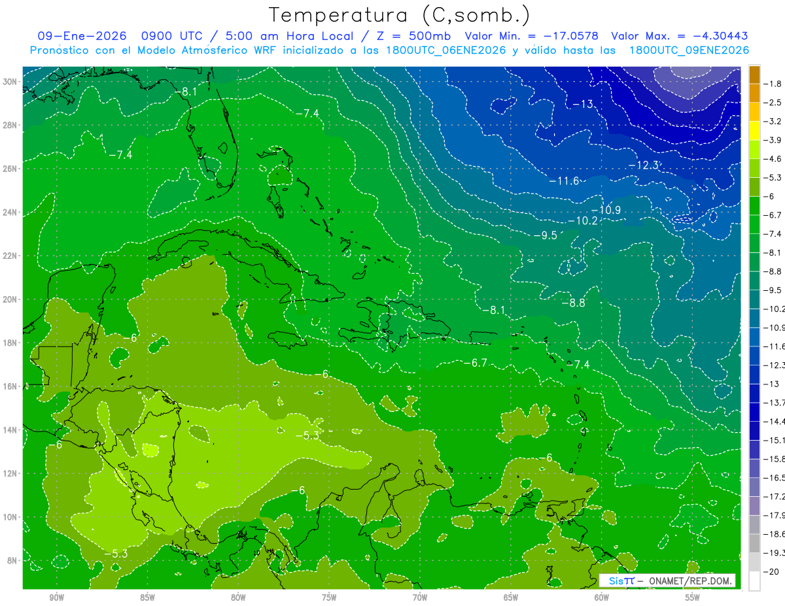Click the '55W' longitude axis label
Screen dimensions: 785x606
tap(693, 598)
